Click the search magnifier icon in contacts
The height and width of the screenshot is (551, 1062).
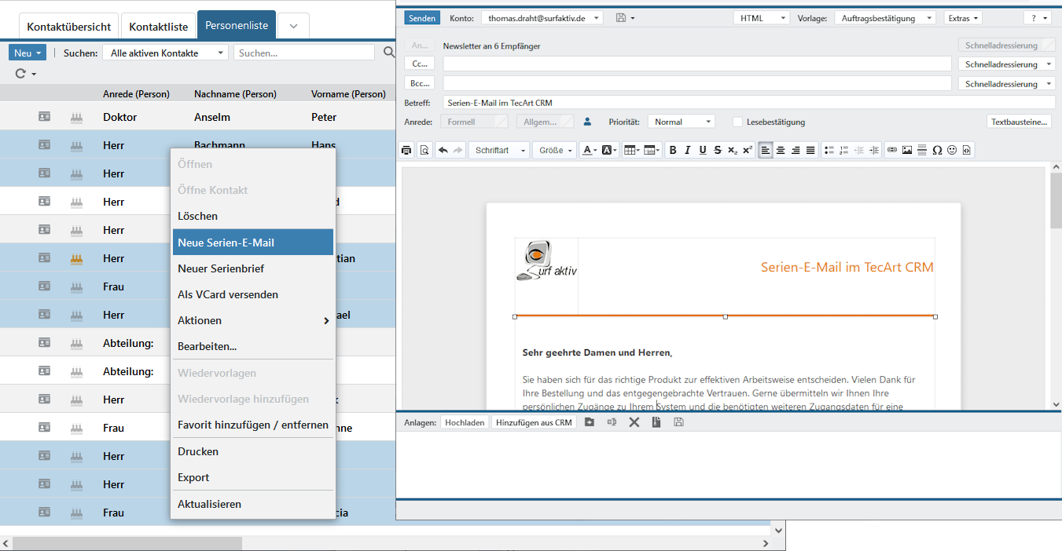click(x=389, y=53)
